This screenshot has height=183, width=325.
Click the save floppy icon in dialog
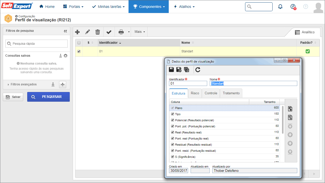click(x=172, y=69)
